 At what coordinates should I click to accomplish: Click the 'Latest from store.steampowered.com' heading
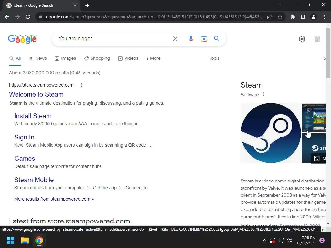click(69, 221)
